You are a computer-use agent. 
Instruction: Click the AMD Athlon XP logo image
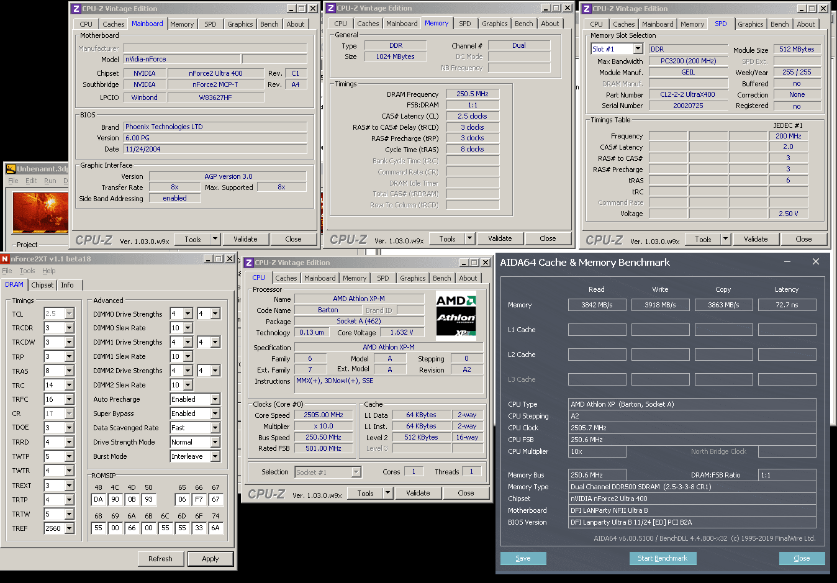pos(456,316)
